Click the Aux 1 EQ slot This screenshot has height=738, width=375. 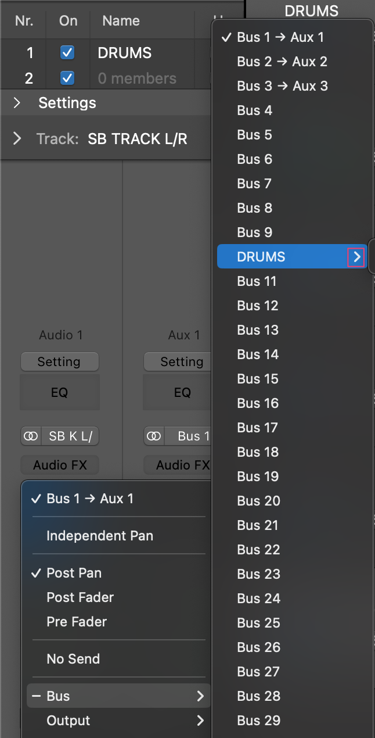[x=182, y=393]
